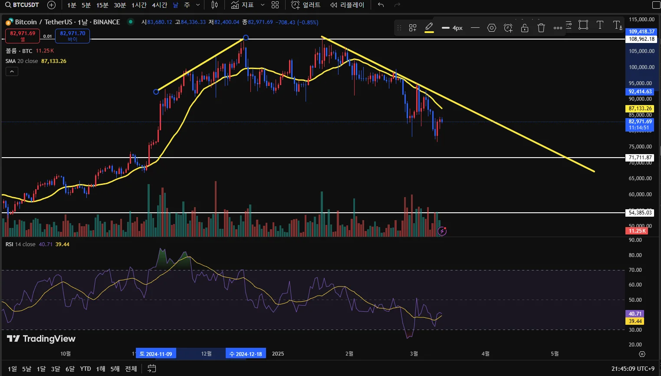Open chart settings sliders icon
661x376 pixels.
569,25
